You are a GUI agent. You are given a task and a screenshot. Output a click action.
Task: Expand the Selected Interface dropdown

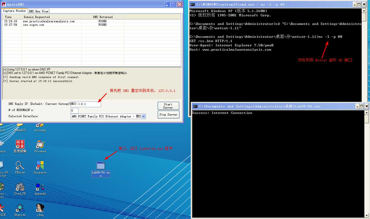coord(143,116)
